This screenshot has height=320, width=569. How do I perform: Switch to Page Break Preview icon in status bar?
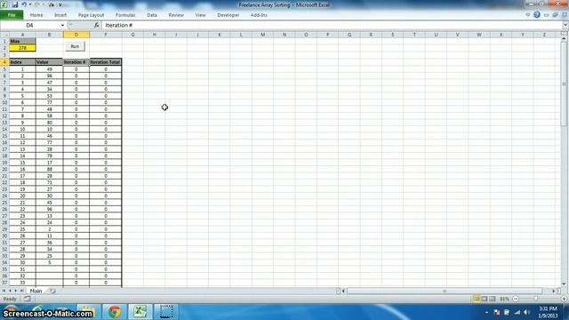[493, 299]
